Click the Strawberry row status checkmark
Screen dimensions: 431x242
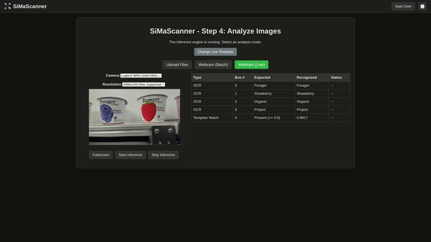[332, 94]
